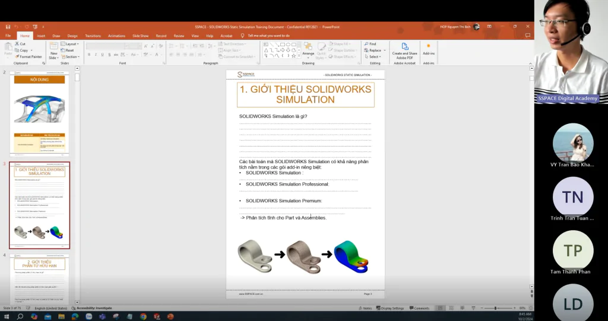Expand the Section dropdown

(70, 56)
